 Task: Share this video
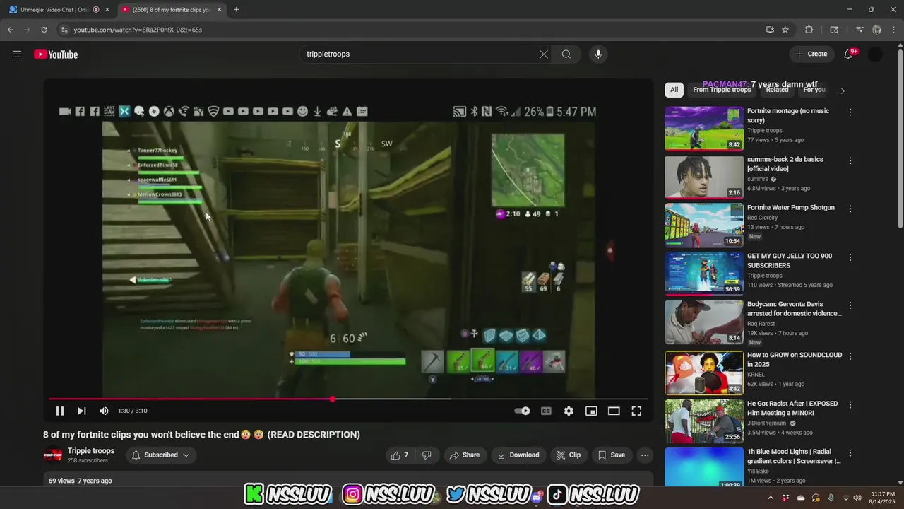coord(465,455)
